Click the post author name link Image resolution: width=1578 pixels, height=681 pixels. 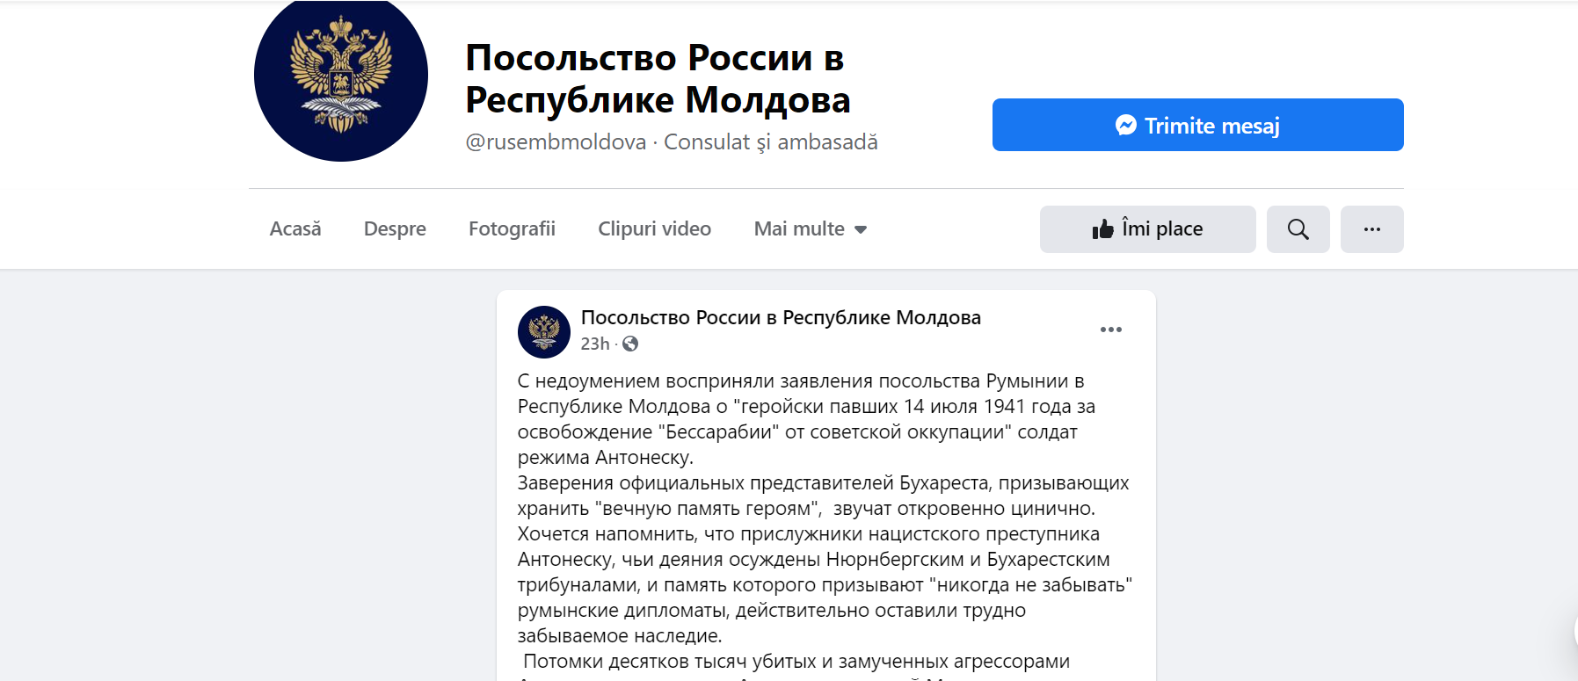click(x=780, y=317)
